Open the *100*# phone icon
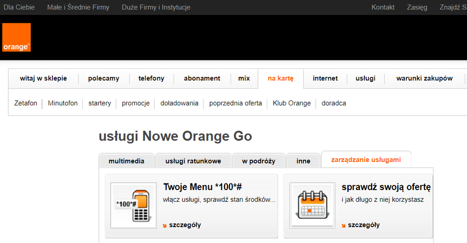The height and width of the screenshot is (243, 467). [x=133, y=206]
